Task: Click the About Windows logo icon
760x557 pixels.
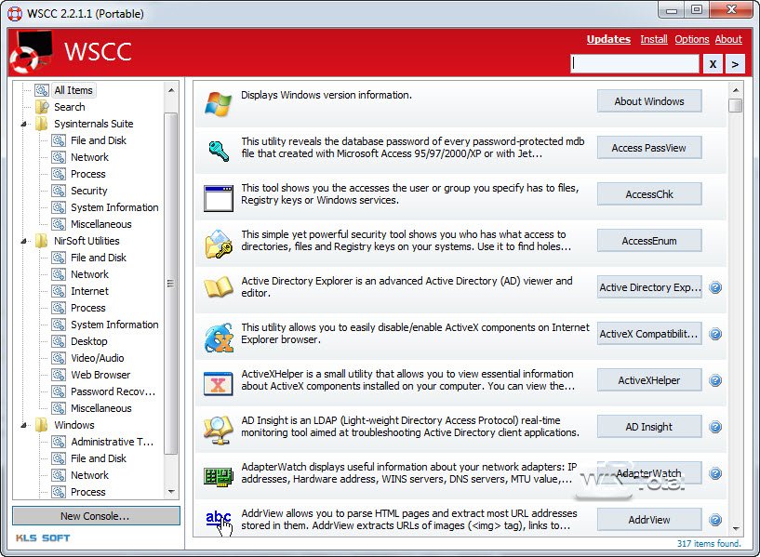Action: click(x=218, y=103)
